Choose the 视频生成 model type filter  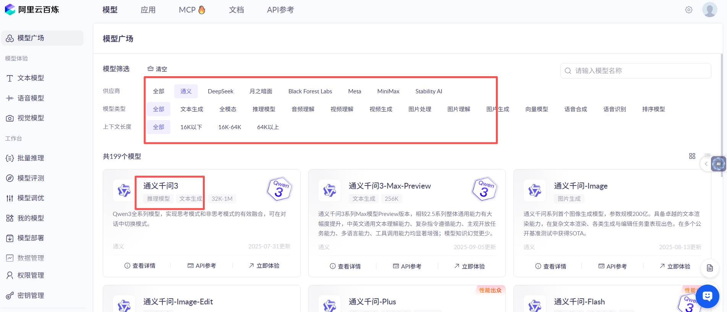point(381,109)
